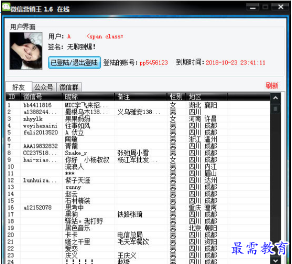Select friend with nickname 陶敏
The height and width of the screenshot is (264, 292).
coord(138,139)
